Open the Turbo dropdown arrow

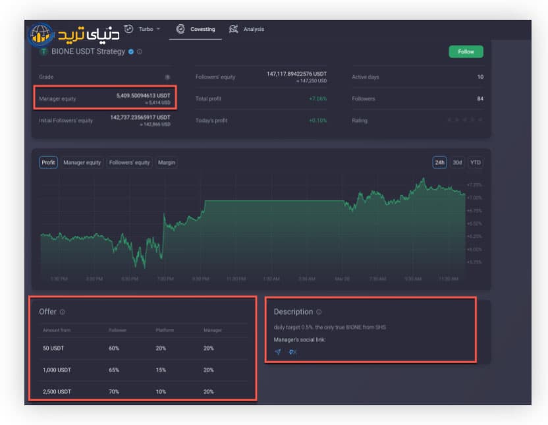(158, 28)
